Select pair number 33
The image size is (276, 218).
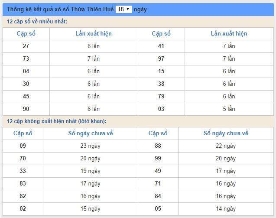tap(23, 171)
